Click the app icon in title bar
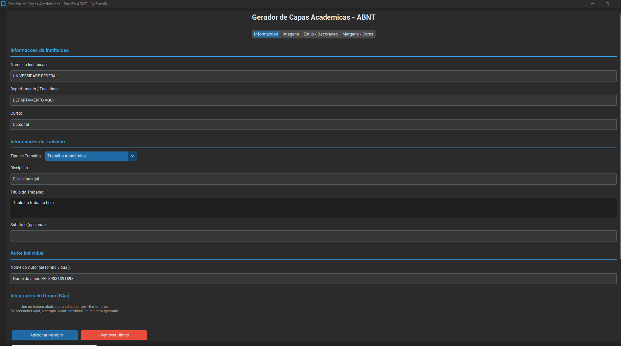The width and height of the screenshot is (621, 346). coord(3,4)
